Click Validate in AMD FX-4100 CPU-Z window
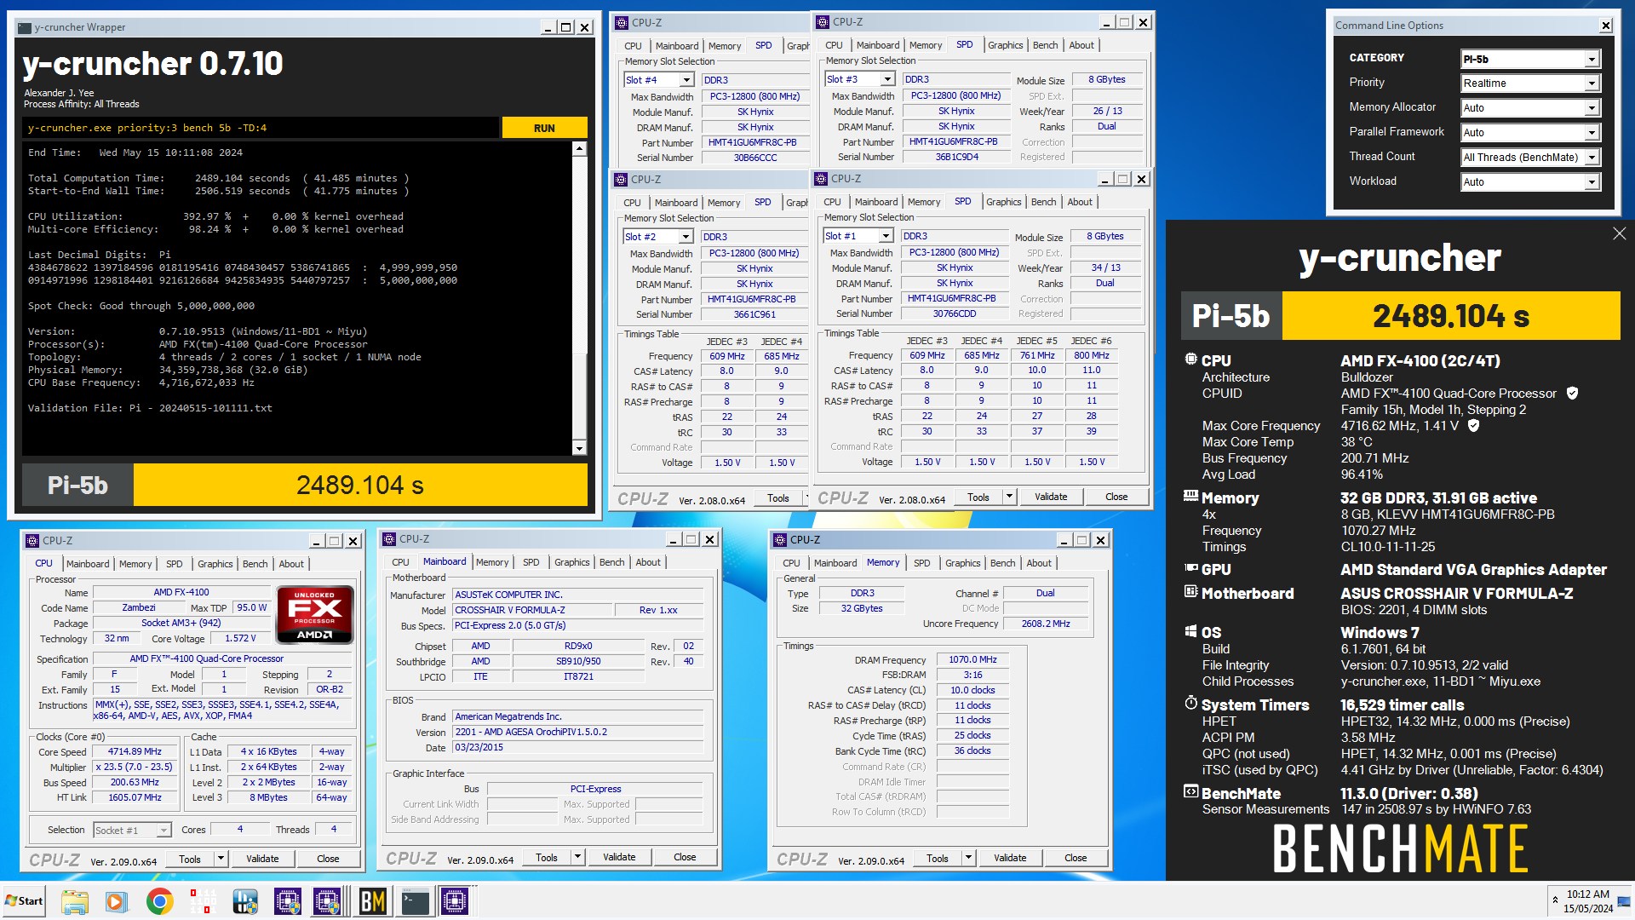Image resolution: width=1635 pixels, height=920 pixels. [262, 859]
